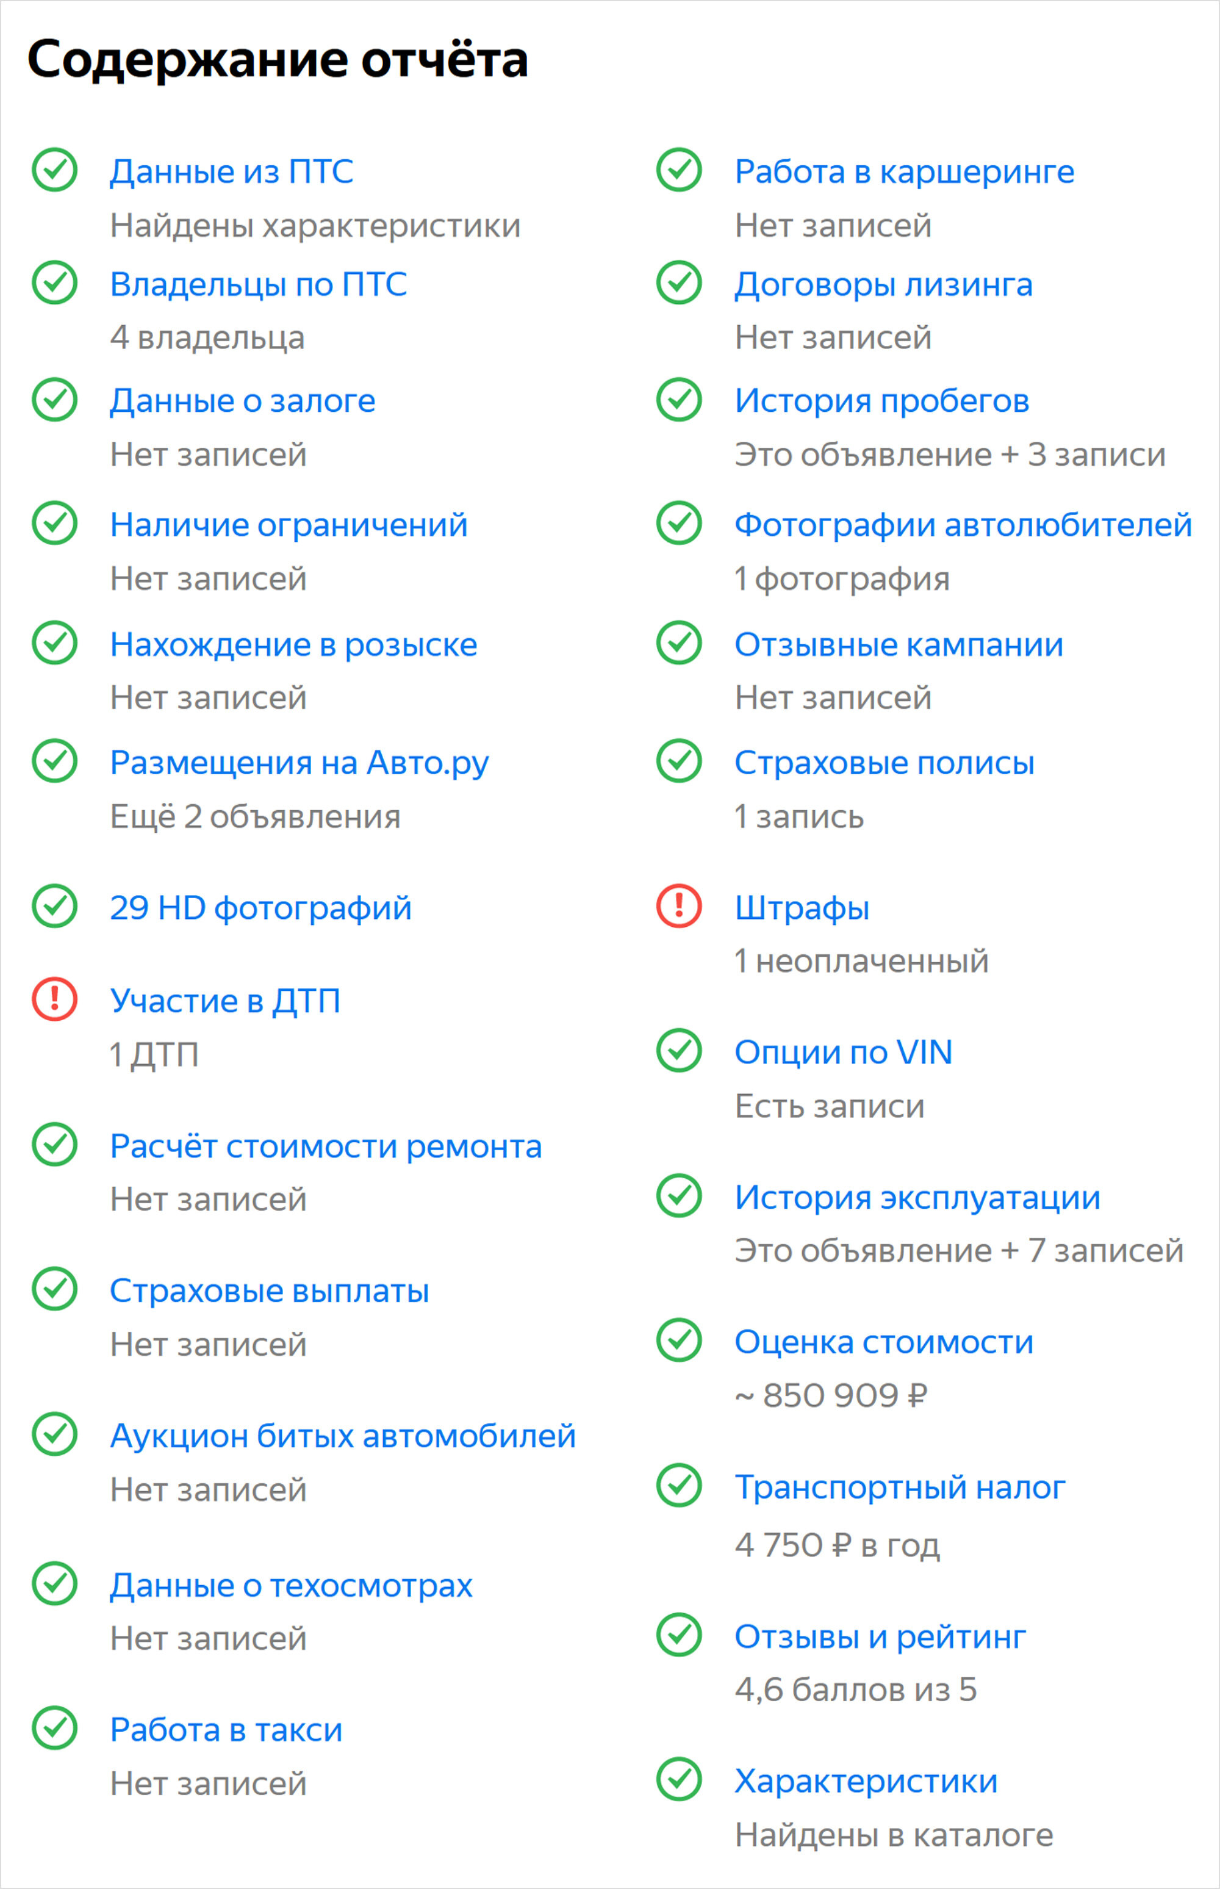
Task: Click green check icon beside 29 HD фотографий
Action: tap(55, 905)
